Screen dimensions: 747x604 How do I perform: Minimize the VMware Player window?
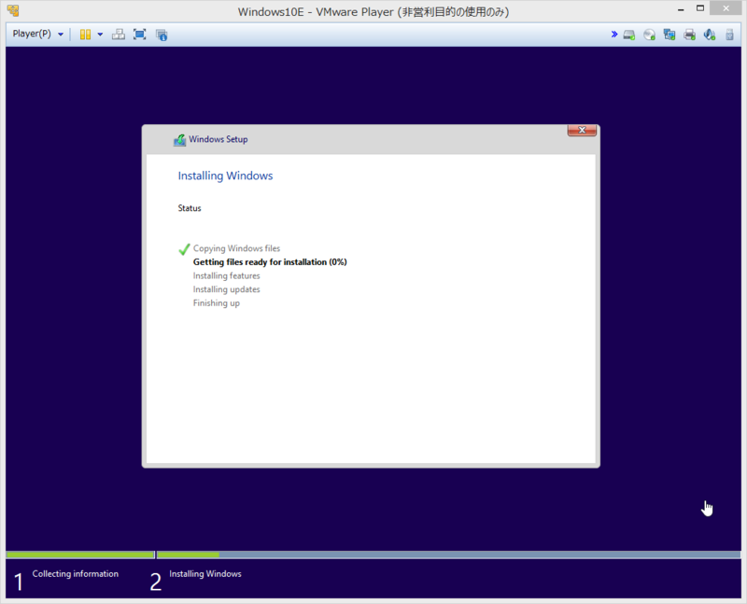681,9
